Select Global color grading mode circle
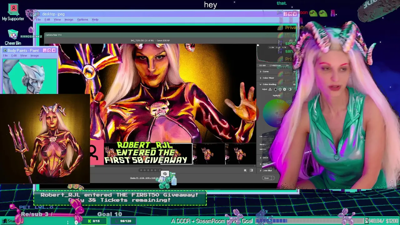This screenshot has width=400, height=225. [290, 89]
